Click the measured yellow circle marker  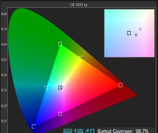(83, 58)
